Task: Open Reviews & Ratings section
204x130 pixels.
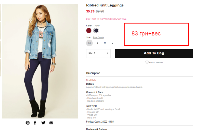Action: [x=97, y=129]
